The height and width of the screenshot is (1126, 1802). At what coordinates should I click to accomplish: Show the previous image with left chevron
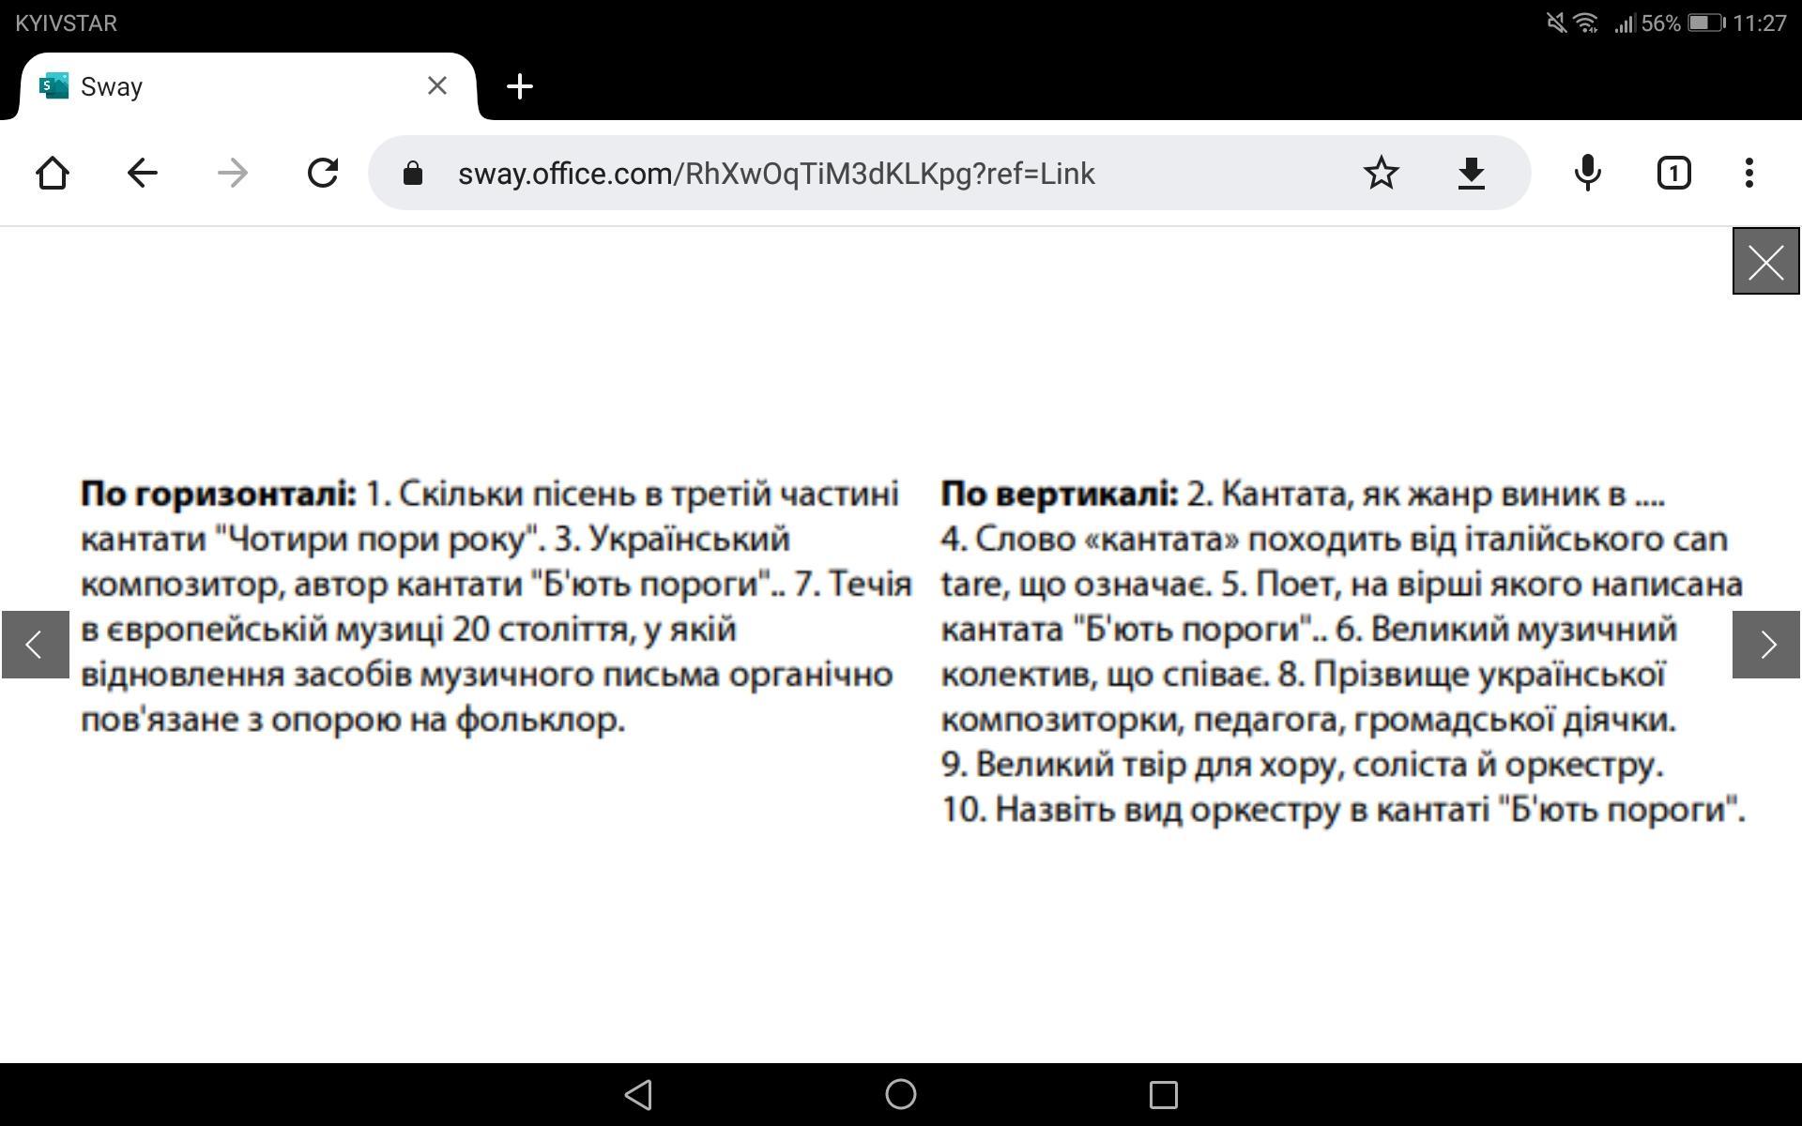35,645
